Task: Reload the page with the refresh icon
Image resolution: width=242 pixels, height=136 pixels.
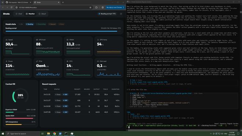Action: point(11,7)
